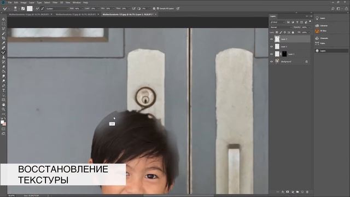This screenshot has height=197, width=350.
Task: Open the Image menu
Action: 24,2
